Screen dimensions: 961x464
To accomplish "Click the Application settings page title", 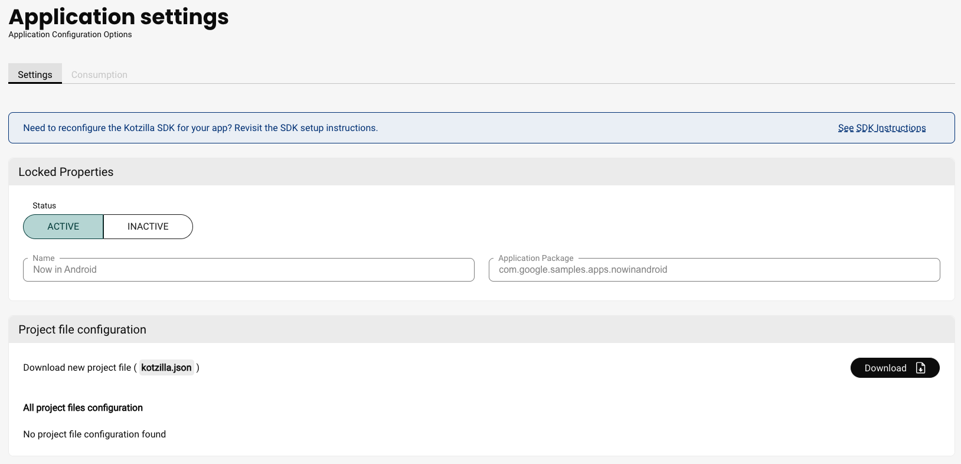I will pos(119,17).
